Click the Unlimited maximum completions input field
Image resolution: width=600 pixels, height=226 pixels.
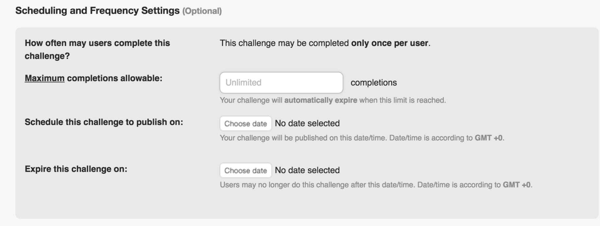pos(281,83)
